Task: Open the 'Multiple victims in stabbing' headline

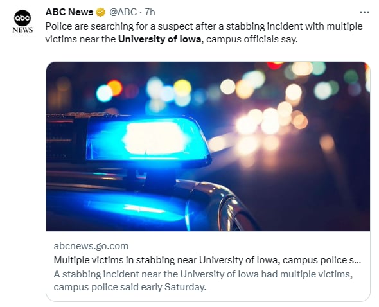Action: [x=207, y=260]
